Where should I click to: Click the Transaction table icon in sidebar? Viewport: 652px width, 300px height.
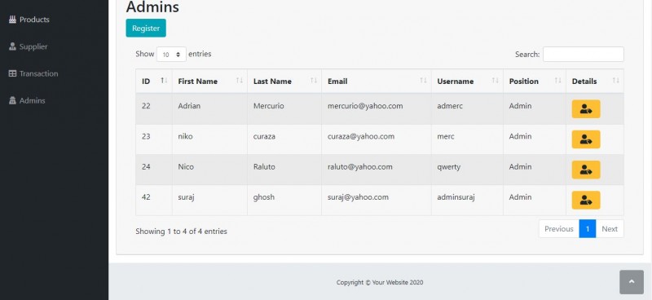(x=12, y=73)
